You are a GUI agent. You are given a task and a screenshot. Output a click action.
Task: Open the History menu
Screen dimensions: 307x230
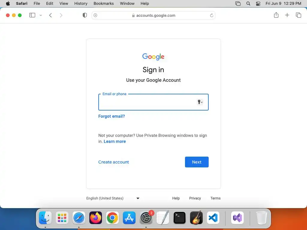(81, 4)
